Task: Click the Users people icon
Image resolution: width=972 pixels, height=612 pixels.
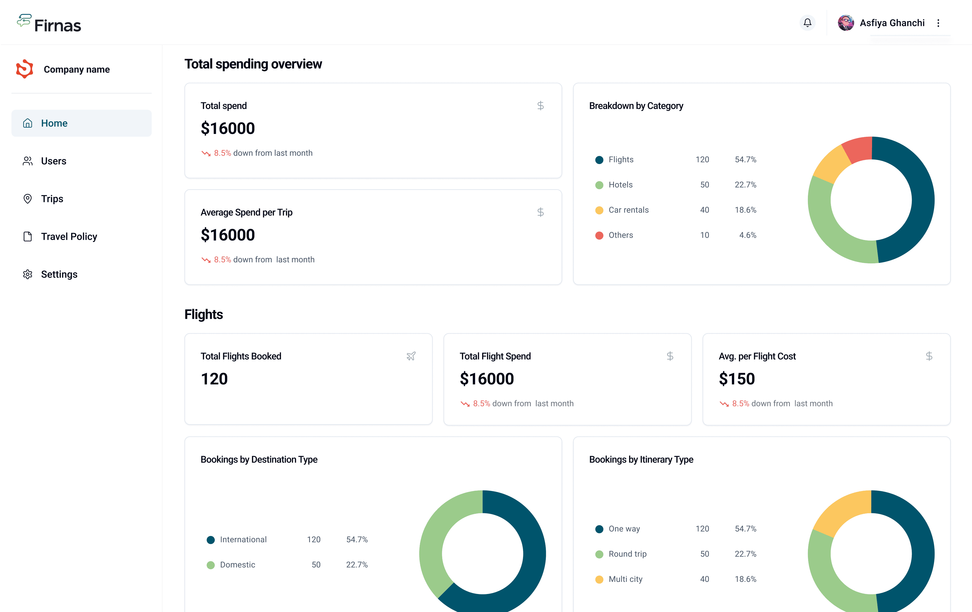Action: [x=28, y=161]
